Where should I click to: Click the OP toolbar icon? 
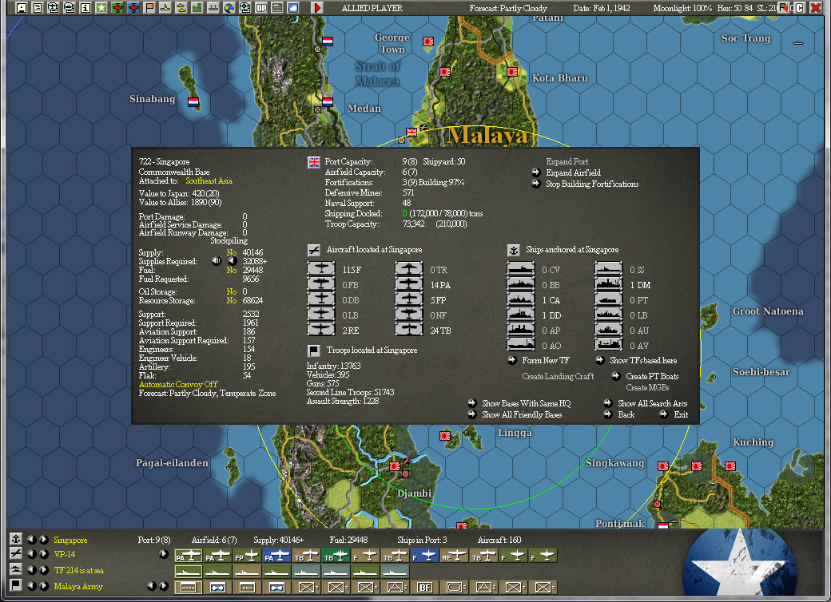(x=261, y=7)
